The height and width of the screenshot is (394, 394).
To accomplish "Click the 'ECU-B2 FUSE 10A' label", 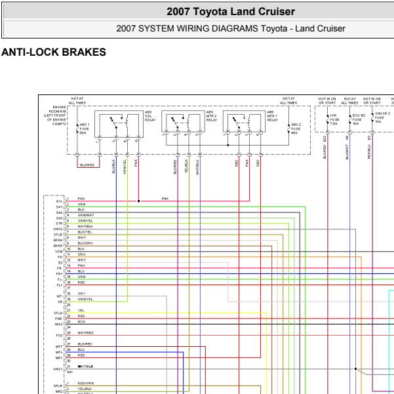I will 359,119.
